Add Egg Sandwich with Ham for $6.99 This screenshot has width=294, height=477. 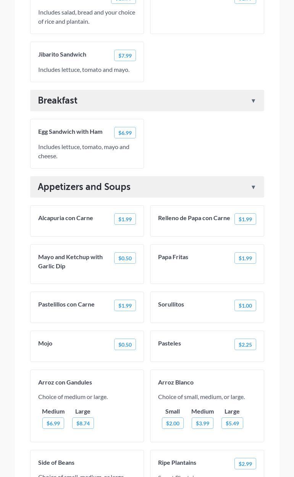pyautogui.click(x=125, y=133)
